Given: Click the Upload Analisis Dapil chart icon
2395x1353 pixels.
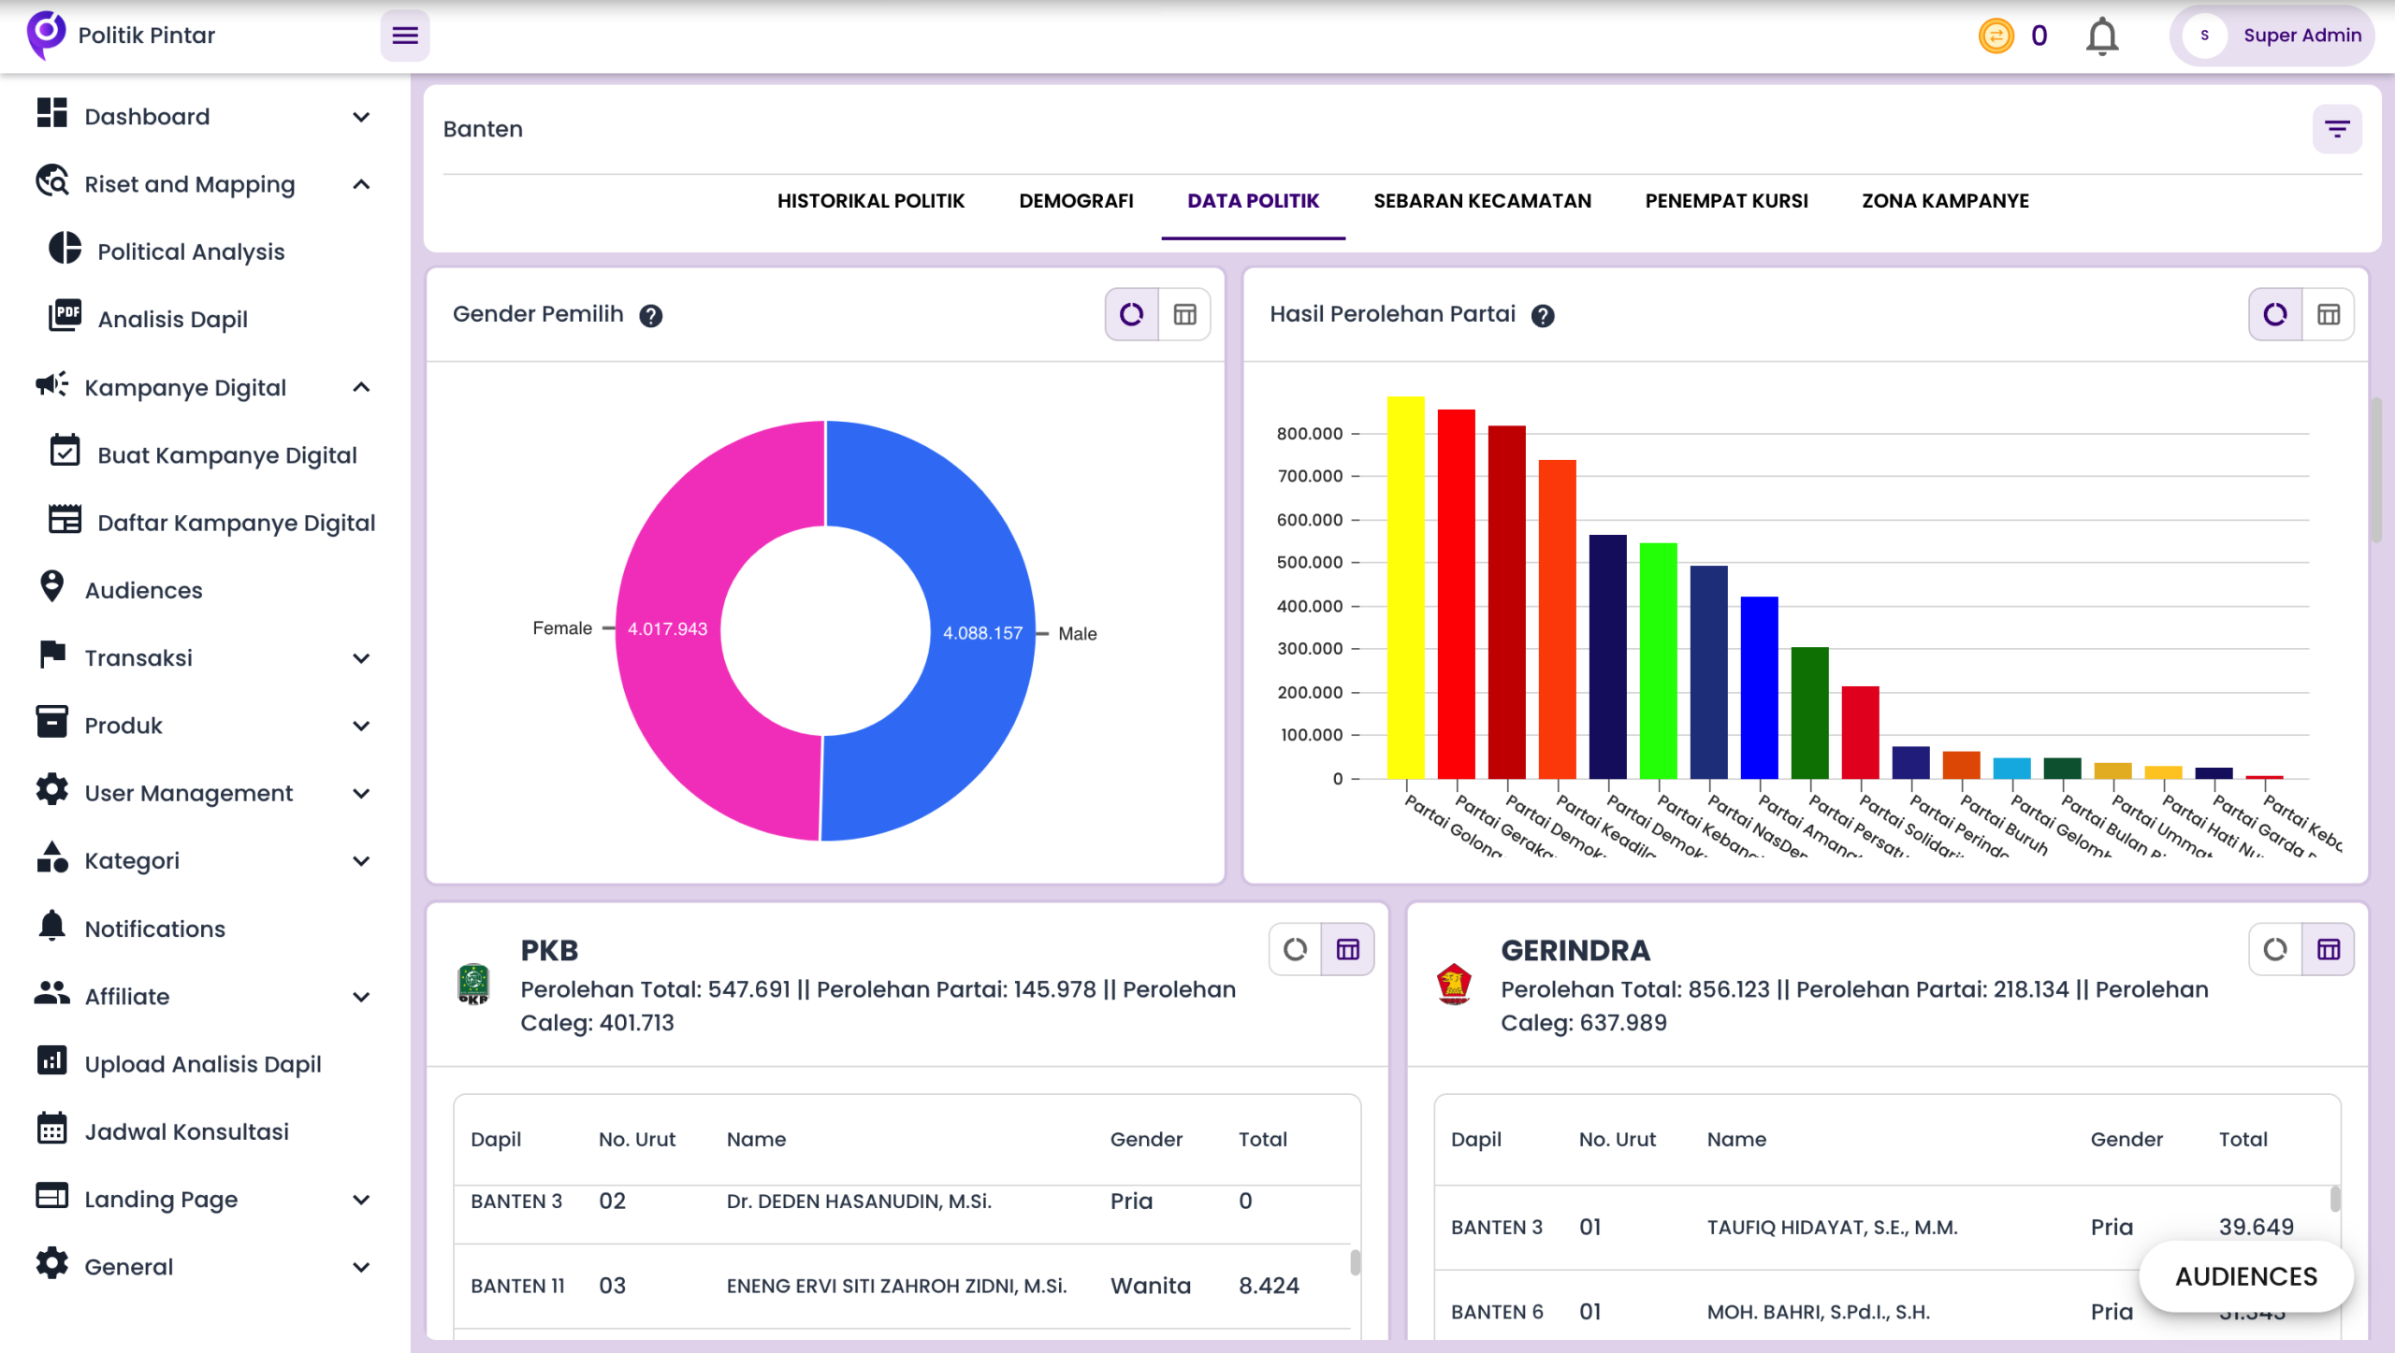Looking at the screenshot, I should click(52, 1060).
